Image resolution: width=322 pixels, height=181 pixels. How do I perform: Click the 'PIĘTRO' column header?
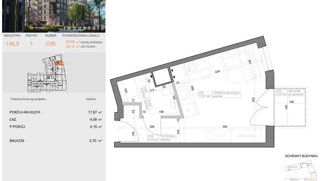31,36
